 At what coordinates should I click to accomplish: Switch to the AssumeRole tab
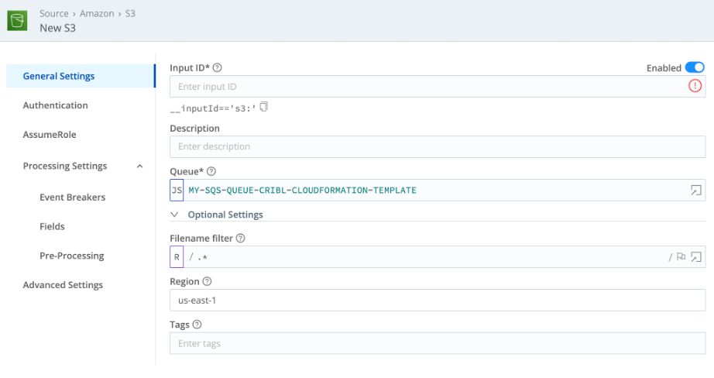point(47,135)
